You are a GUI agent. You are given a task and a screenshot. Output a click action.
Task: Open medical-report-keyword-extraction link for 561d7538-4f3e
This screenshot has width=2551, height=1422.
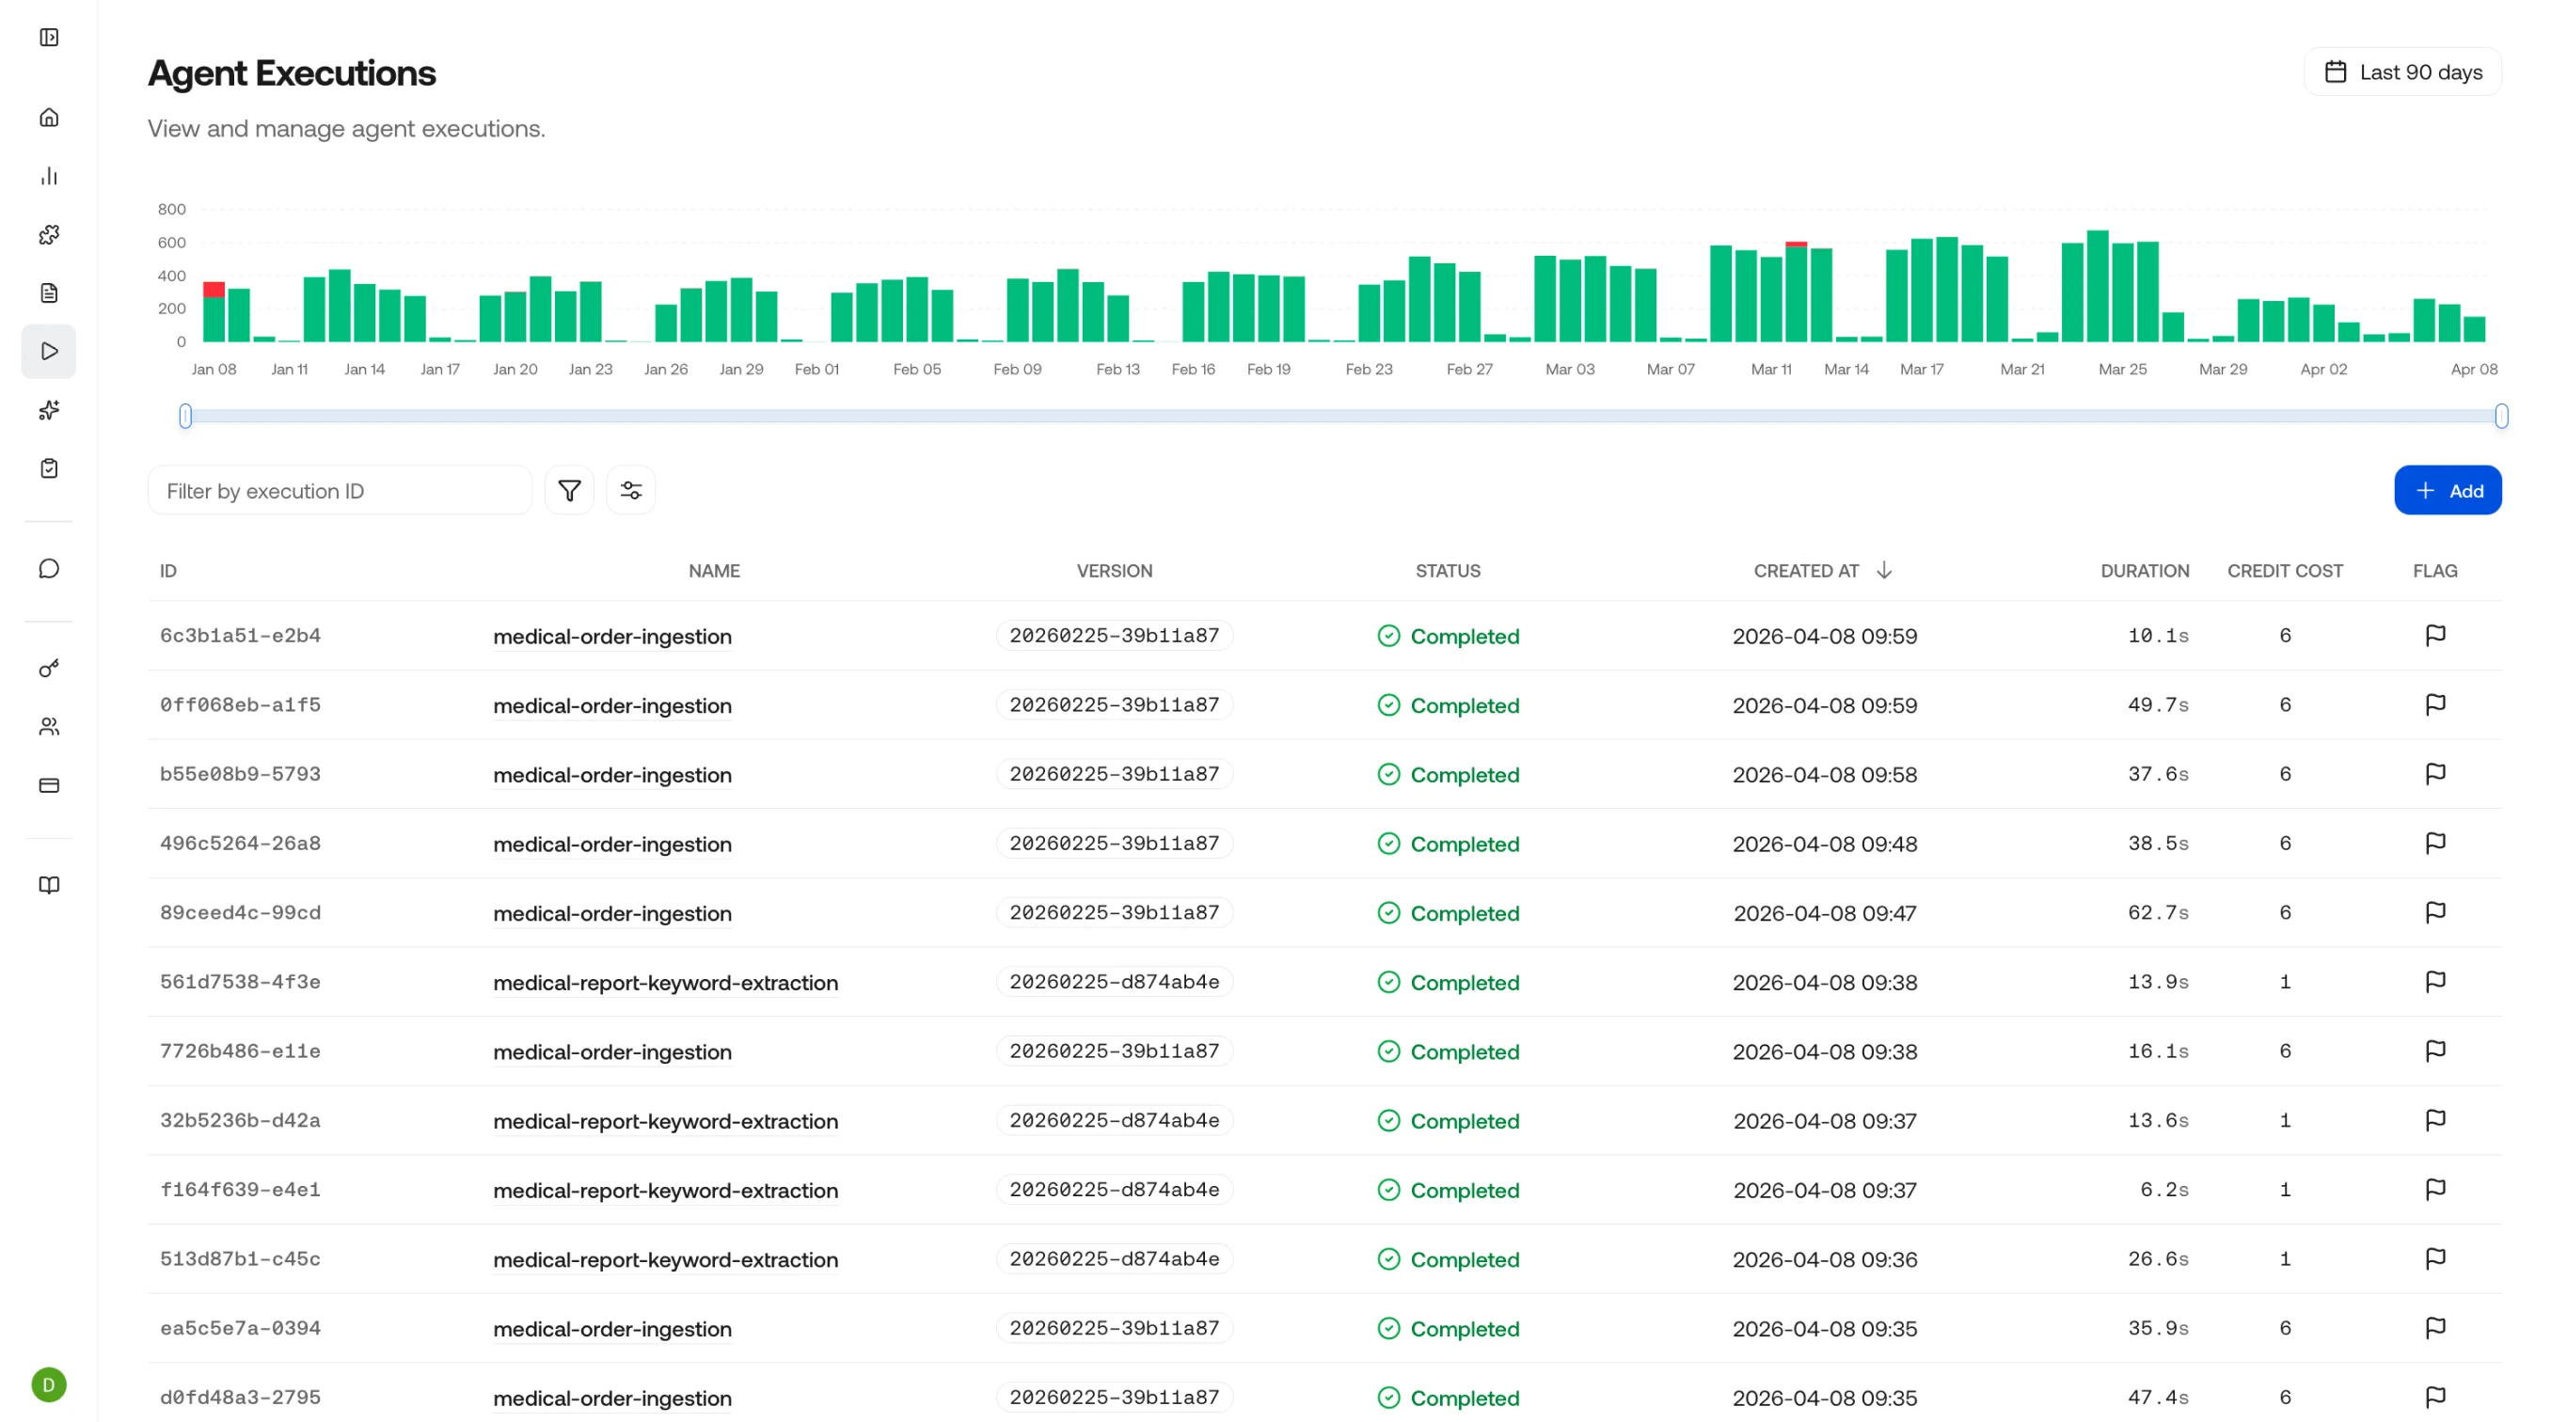point(665,984)
